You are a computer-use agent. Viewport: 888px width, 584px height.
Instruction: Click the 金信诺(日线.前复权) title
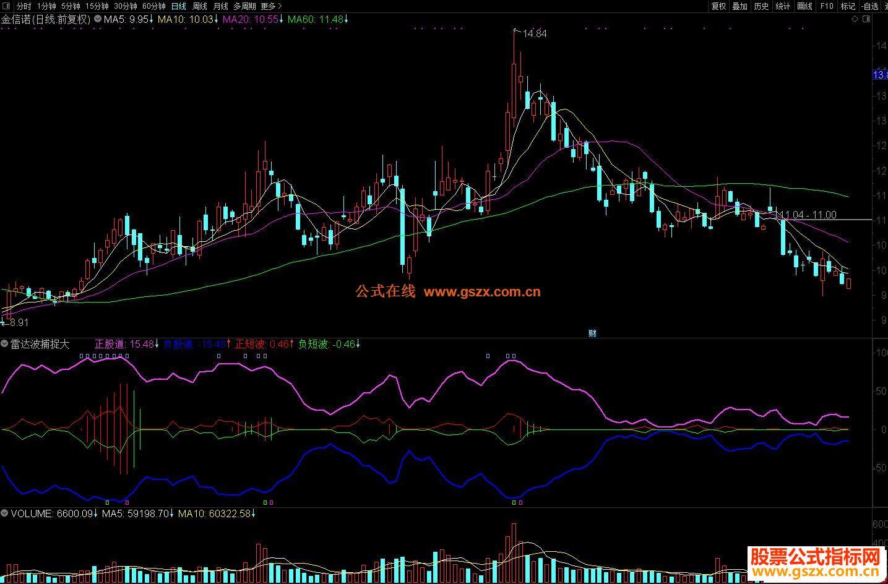click(x=46, y=19)
